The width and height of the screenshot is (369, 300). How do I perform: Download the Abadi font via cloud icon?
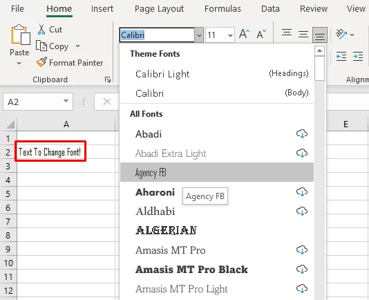(302, 133)
